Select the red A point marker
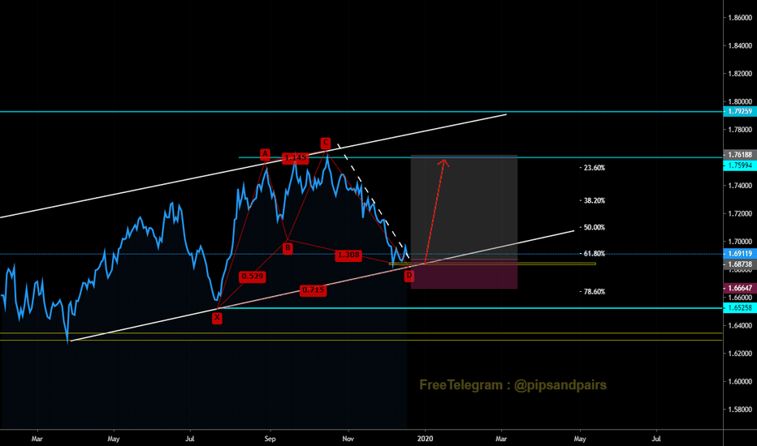This screenshot has height=446, width=757. point(265,153)
